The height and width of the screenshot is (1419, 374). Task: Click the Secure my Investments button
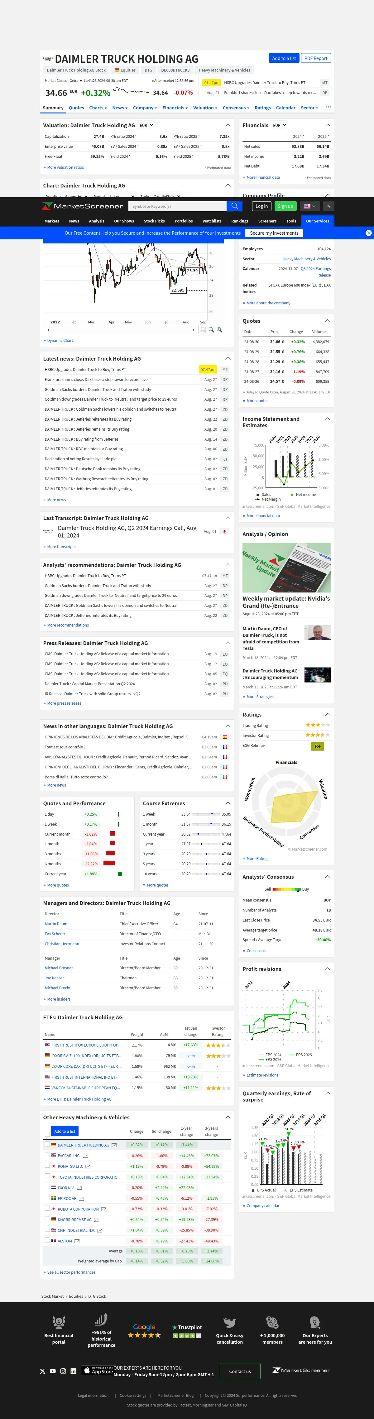[x=274, y=233]
